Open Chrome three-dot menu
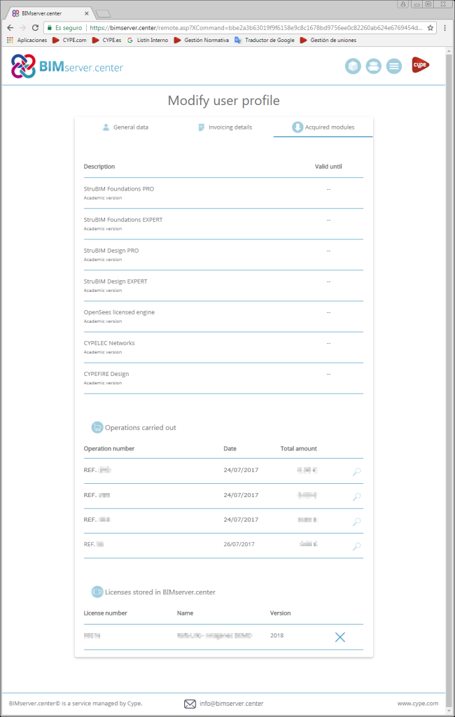This screenshot has height=717, width=455. (445, 28)
